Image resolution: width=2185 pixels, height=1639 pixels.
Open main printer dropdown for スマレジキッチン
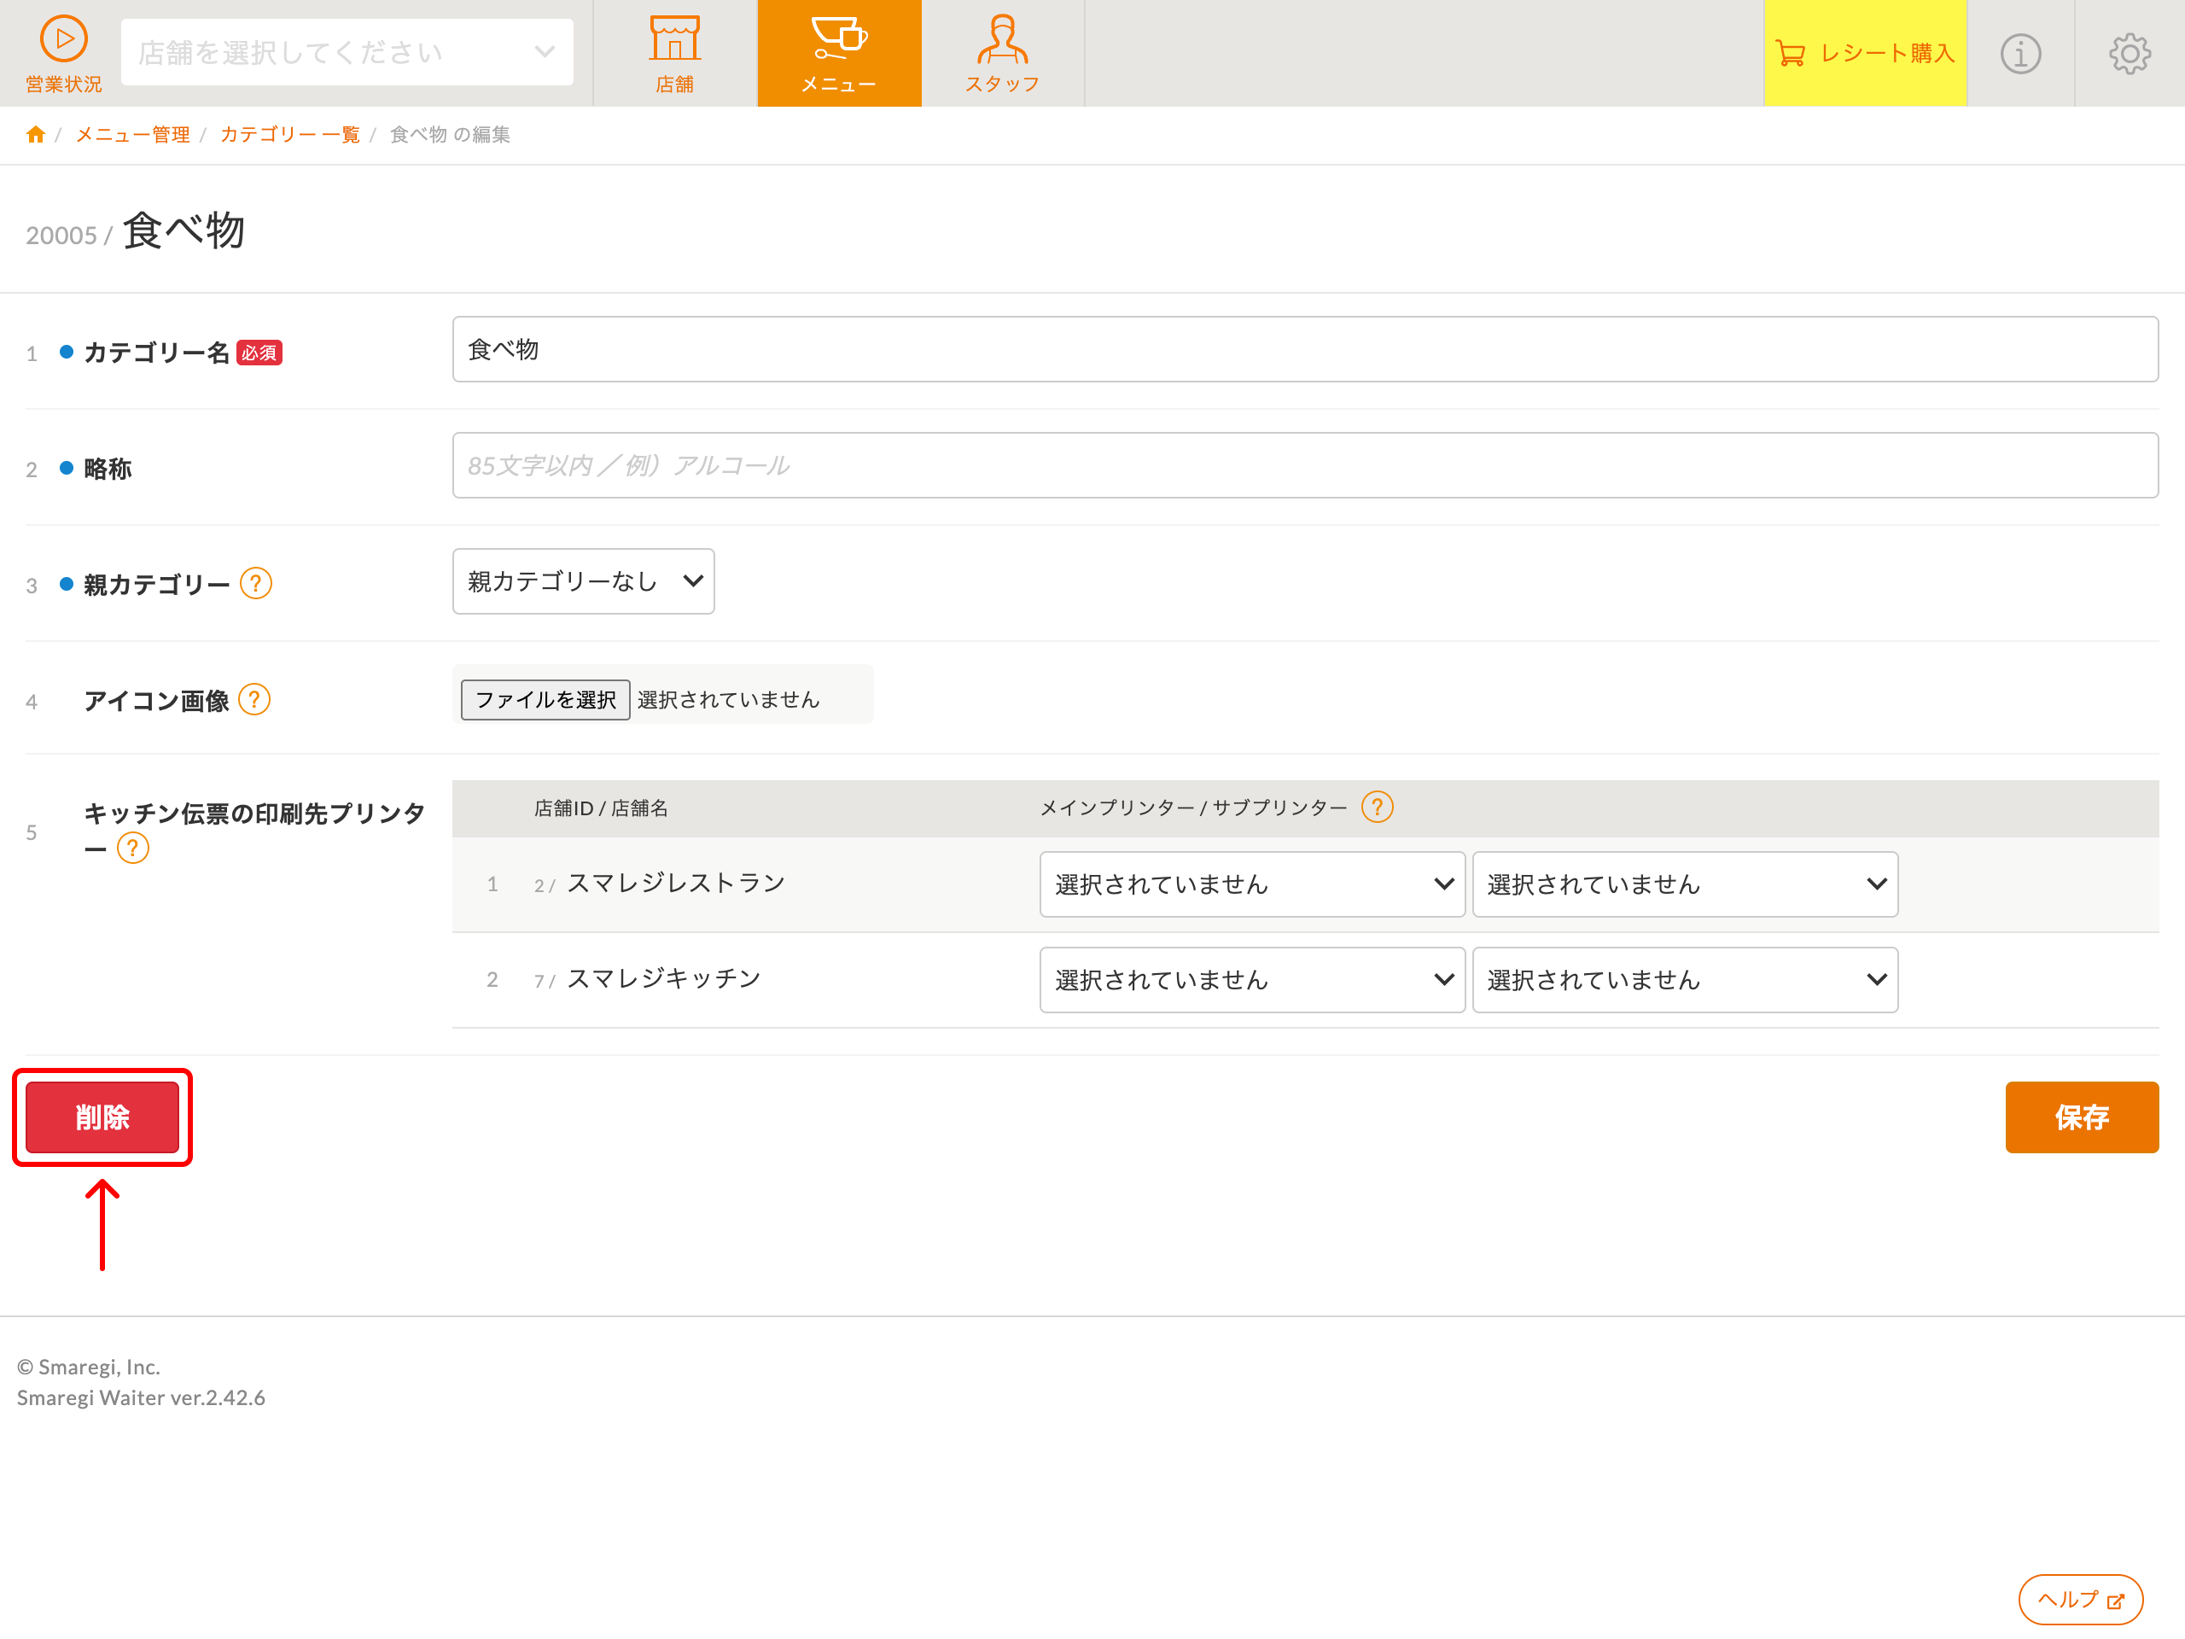(1251, 980)
